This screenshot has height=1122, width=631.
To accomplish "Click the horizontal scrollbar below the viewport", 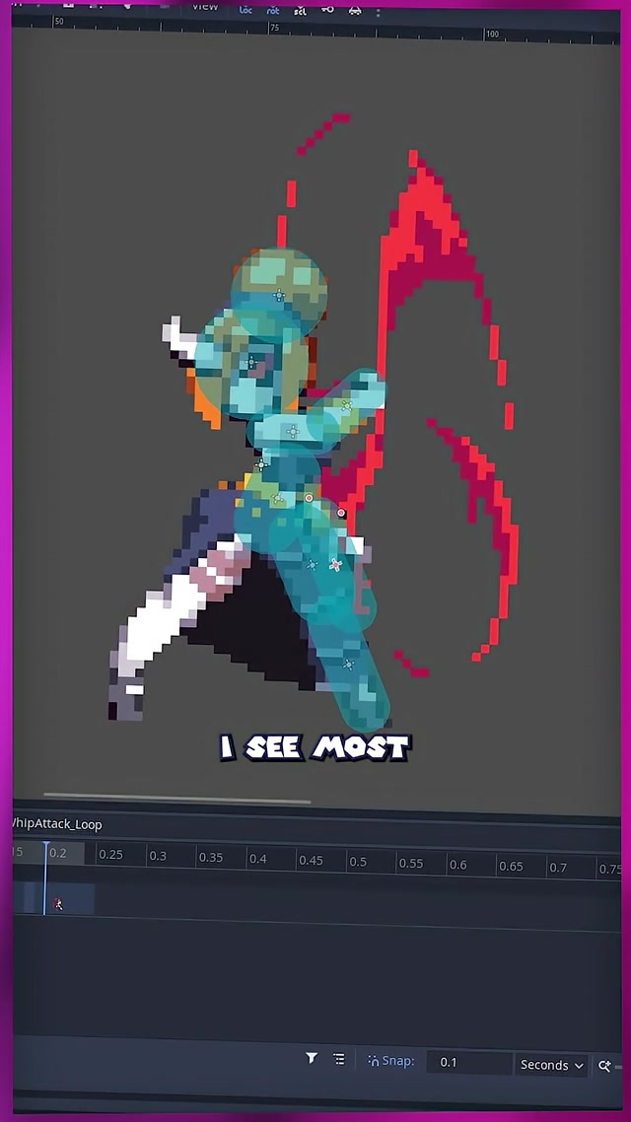I will (x=177, y=798).
